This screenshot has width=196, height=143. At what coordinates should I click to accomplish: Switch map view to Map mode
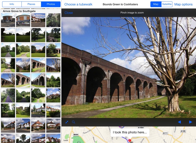(156, 4)
